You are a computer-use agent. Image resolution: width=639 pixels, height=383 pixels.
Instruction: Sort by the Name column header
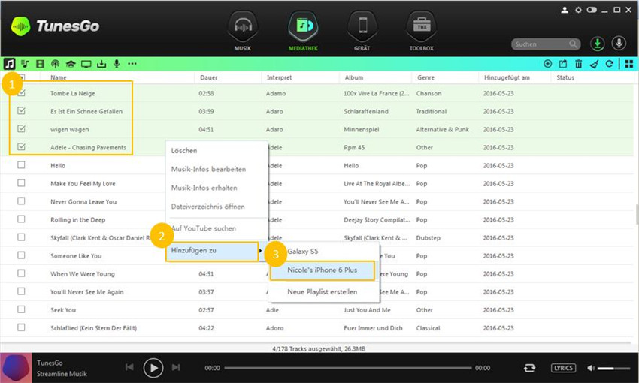[59, 77]
